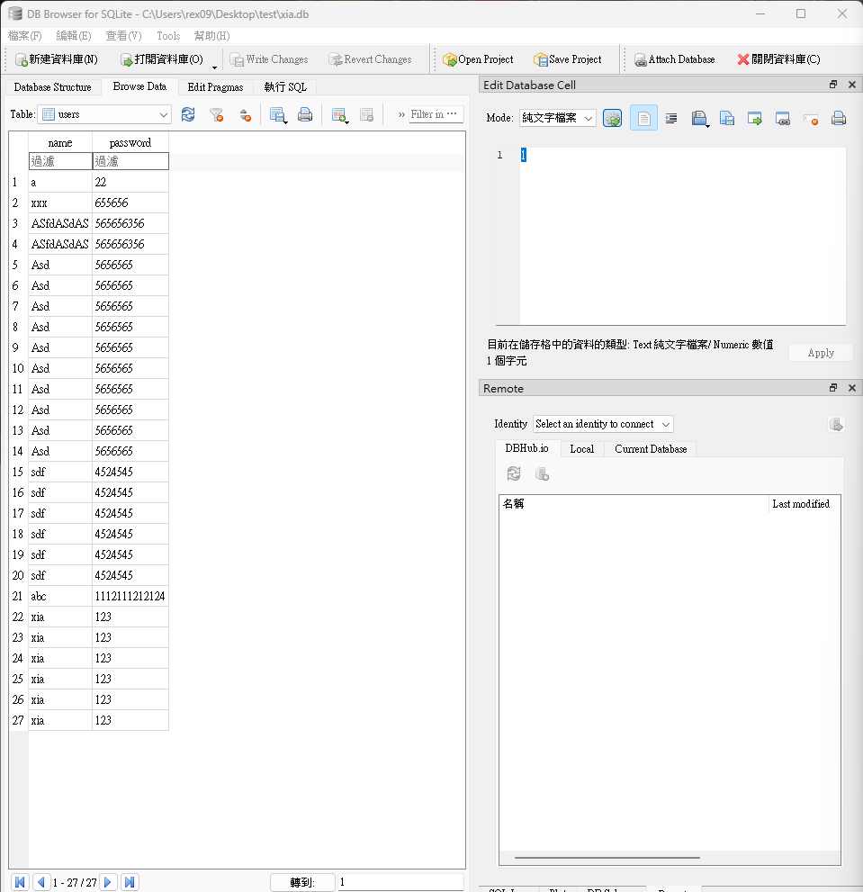Image resolution: width=863 pixels, height=892 pixels.
Task: Refresh the DBHub.io remote database list
Action: click(514, 473)
